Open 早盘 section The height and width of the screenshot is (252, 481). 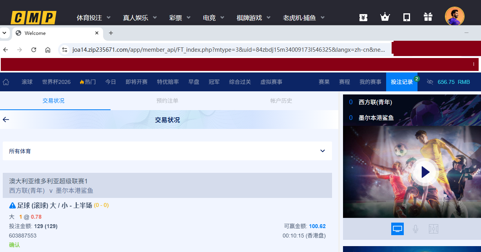(194, 82)
